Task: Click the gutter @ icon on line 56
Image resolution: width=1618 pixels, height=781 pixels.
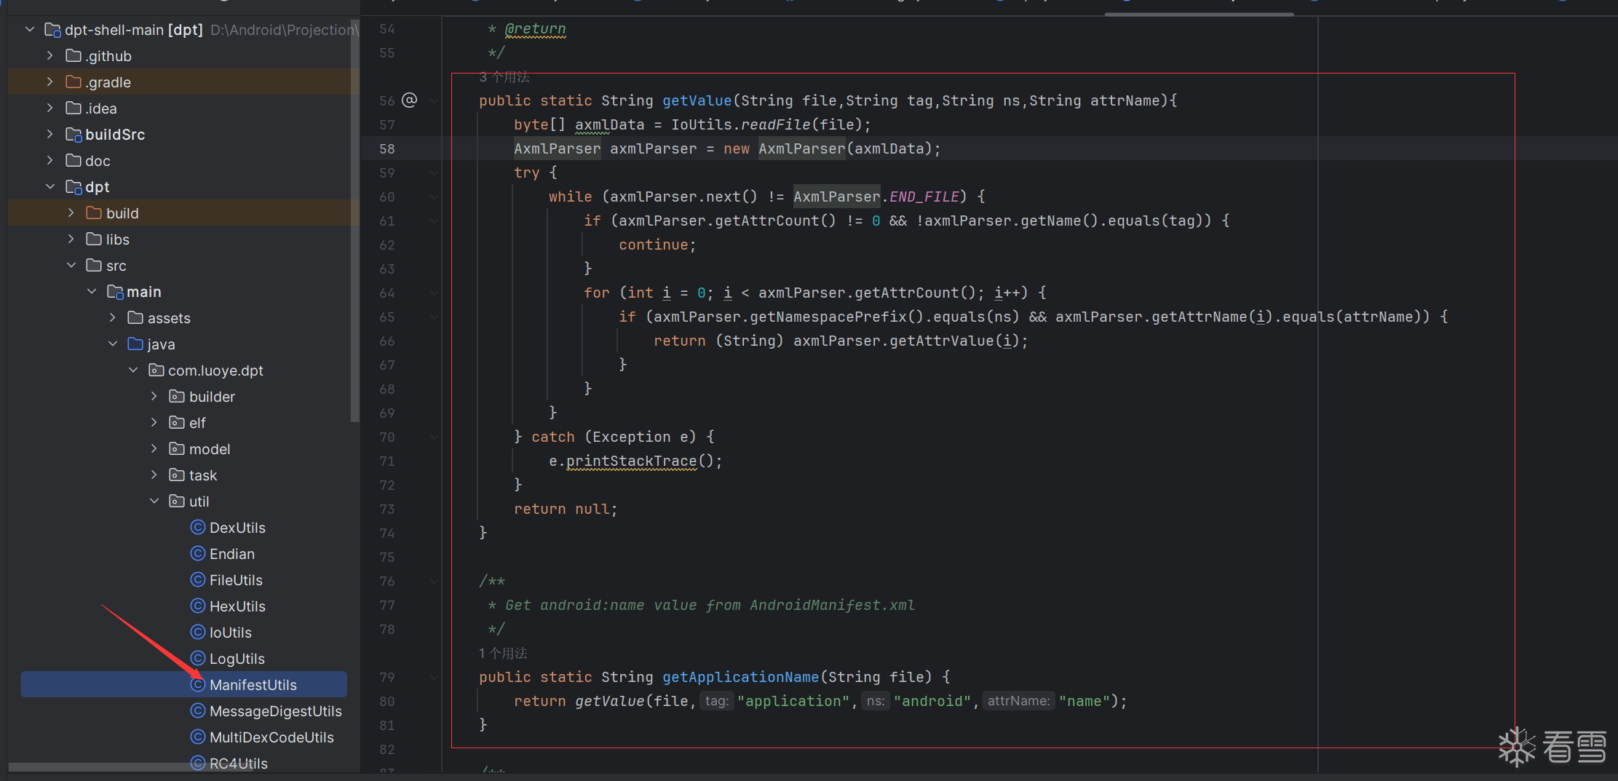Action: point(410,100)
